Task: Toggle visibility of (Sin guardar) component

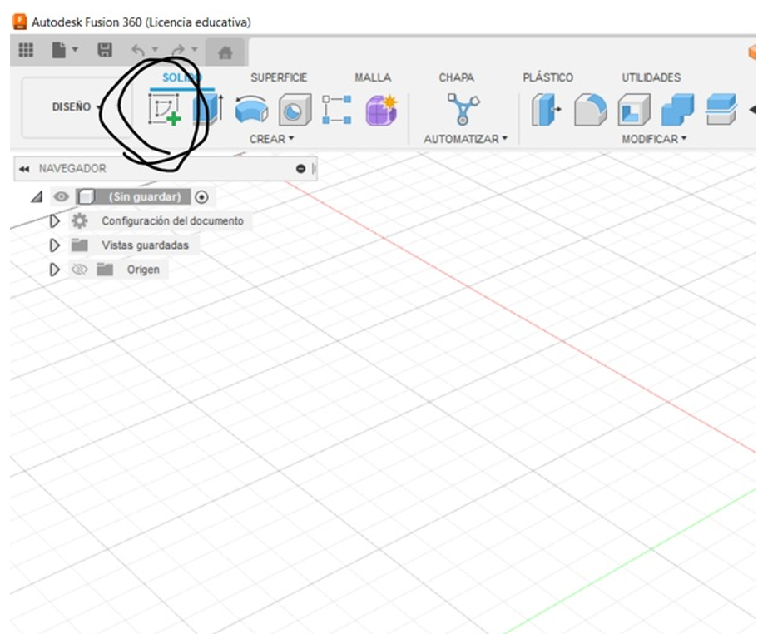Action: 61,196
